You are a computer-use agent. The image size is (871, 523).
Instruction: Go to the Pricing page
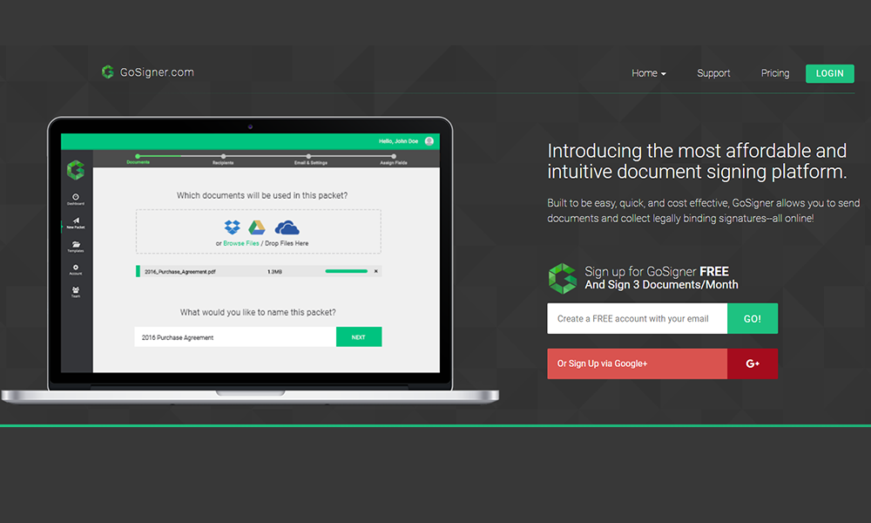(775, 73)
